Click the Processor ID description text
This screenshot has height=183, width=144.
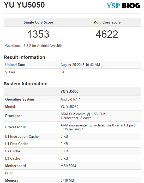[x=98, y=127]
